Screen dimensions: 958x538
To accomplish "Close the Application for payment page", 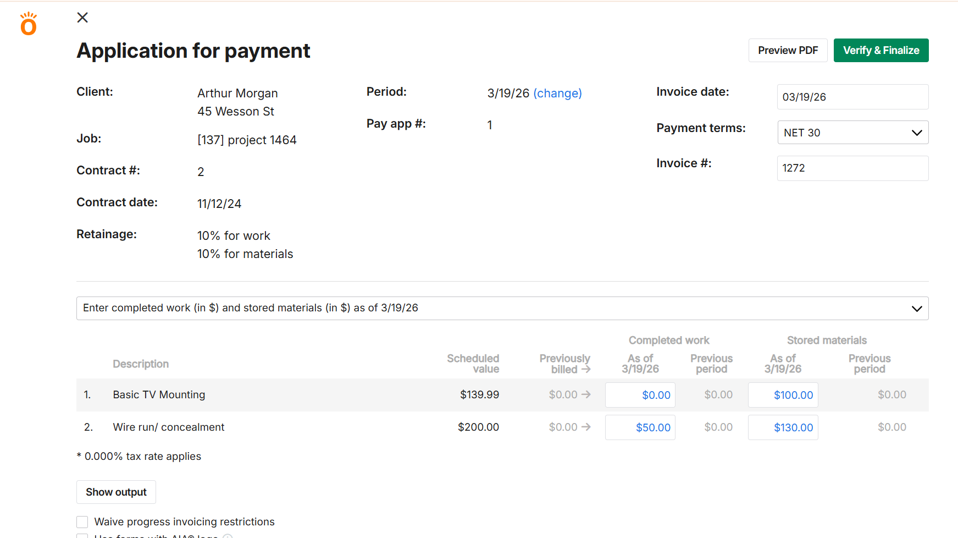I will (x=82, y=18).
